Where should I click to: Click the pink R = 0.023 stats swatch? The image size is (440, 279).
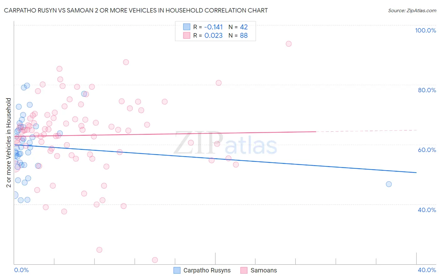(x=187, y=35)
